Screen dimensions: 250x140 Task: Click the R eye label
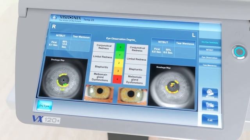(54, 26)
